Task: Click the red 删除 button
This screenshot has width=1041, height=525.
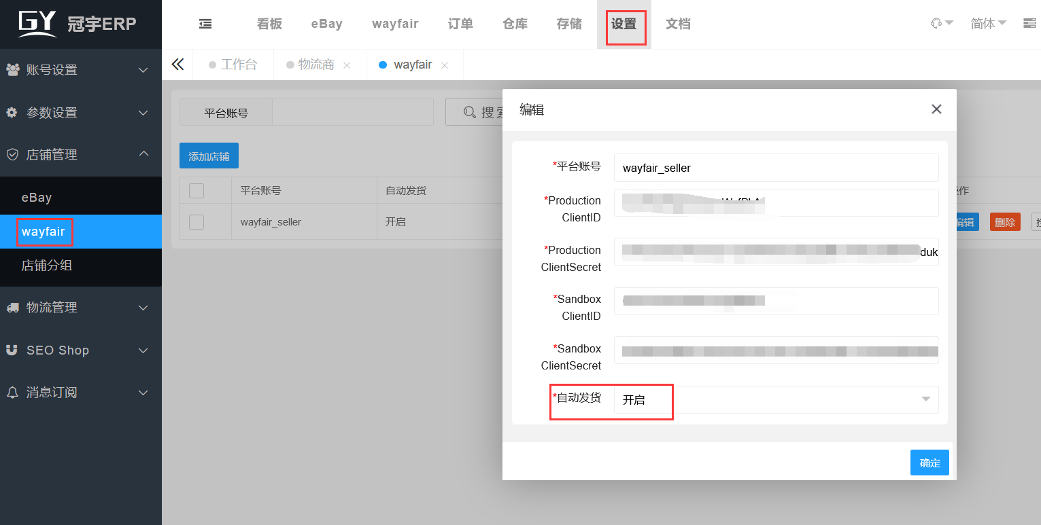Action: pyautogui.click(x=1005, y=221)
